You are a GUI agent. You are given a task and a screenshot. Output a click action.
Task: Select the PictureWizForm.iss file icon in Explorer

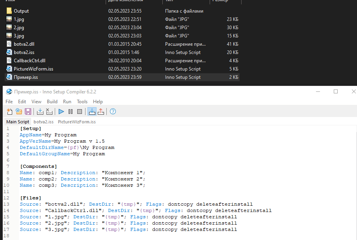(x=9, y=69)
